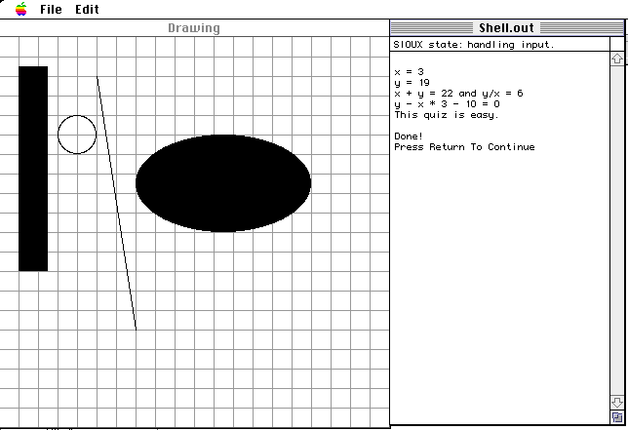Screen dimensions: 628x430
Task: Click the 'Press Return To Continue' text
Action: 464,147
